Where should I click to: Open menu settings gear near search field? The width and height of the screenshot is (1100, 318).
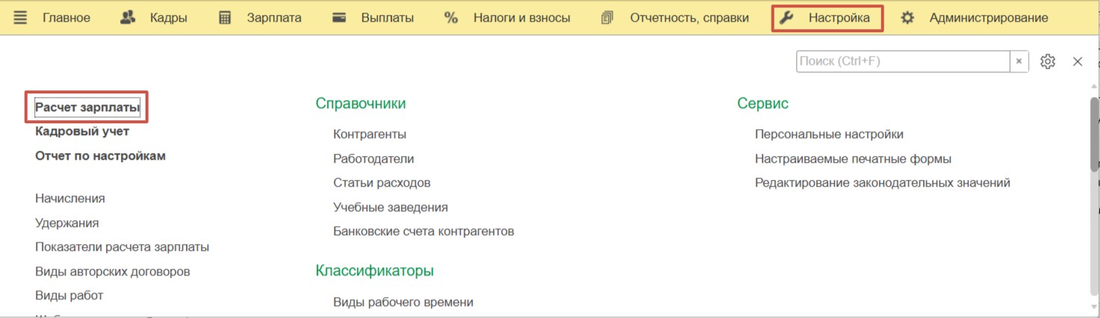[1048, 62]
